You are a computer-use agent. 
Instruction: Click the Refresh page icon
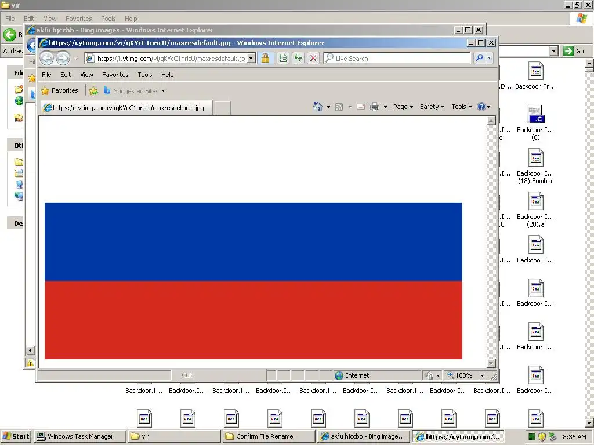coord(298,58)
